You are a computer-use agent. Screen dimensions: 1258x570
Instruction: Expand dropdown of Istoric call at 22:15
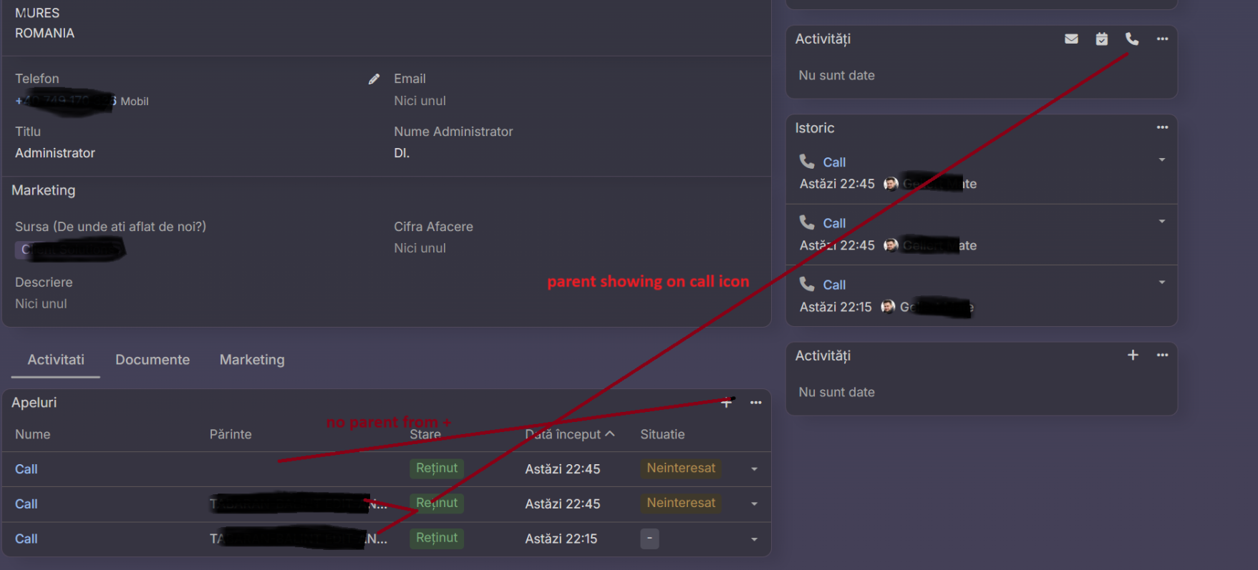[x=1162, y=282]
